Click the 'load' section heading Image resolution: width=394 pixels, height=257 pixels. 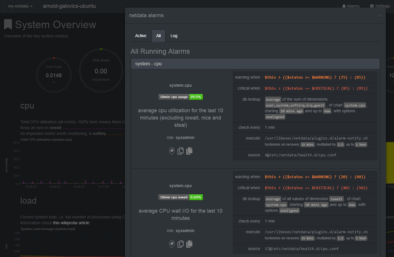(x=28, y=200)
